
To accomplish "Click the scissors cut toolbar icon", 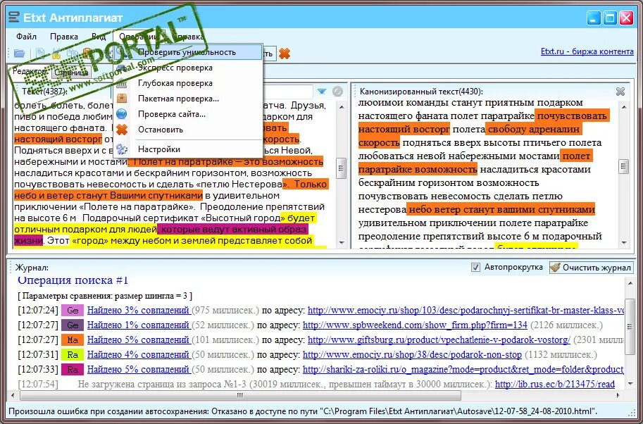I will [56, 54].
